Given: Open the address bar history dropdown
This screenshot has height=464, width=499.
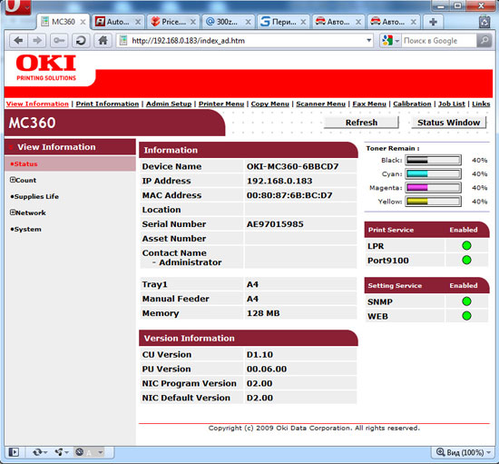Looking at the screenshot, I should tap(369, 41).
